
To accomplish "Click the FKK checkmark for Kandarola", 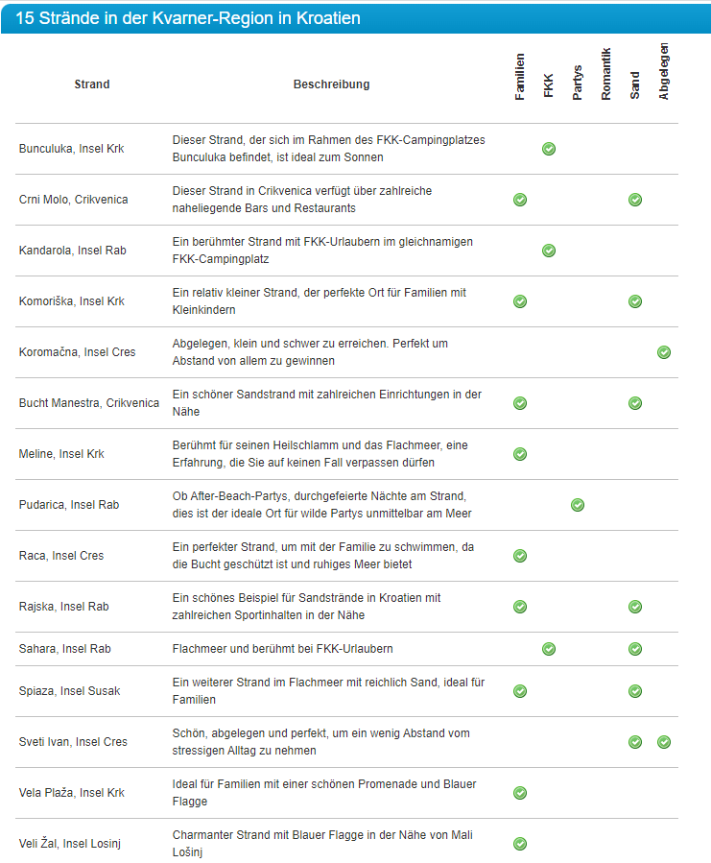I will click(x=549, y=251).
